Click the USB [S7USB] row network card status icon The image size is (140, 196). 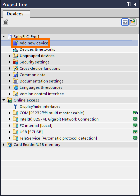(135, 132)
